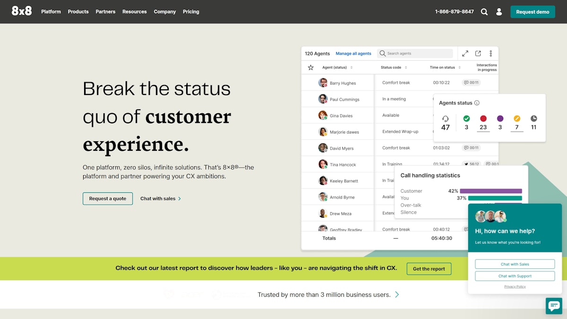The image size is (567, 319).
Task: Click Trusted by more than 3 million text
Action: click(x=324, y=294)
